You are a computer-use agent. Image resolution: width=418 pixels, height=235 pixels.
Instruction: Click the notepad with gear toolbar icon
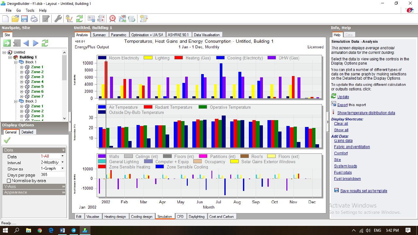pos(143,19)
